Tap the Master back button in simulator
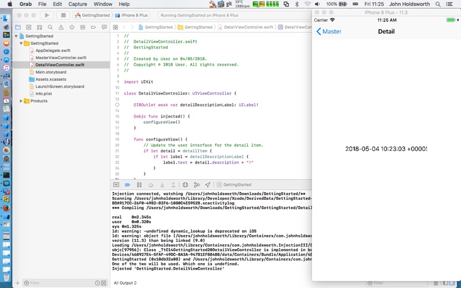This screenshot has width=461, height=288. 328,32
